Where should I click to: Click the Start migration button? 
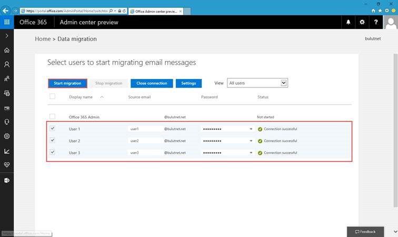click(x=67, y=83)
